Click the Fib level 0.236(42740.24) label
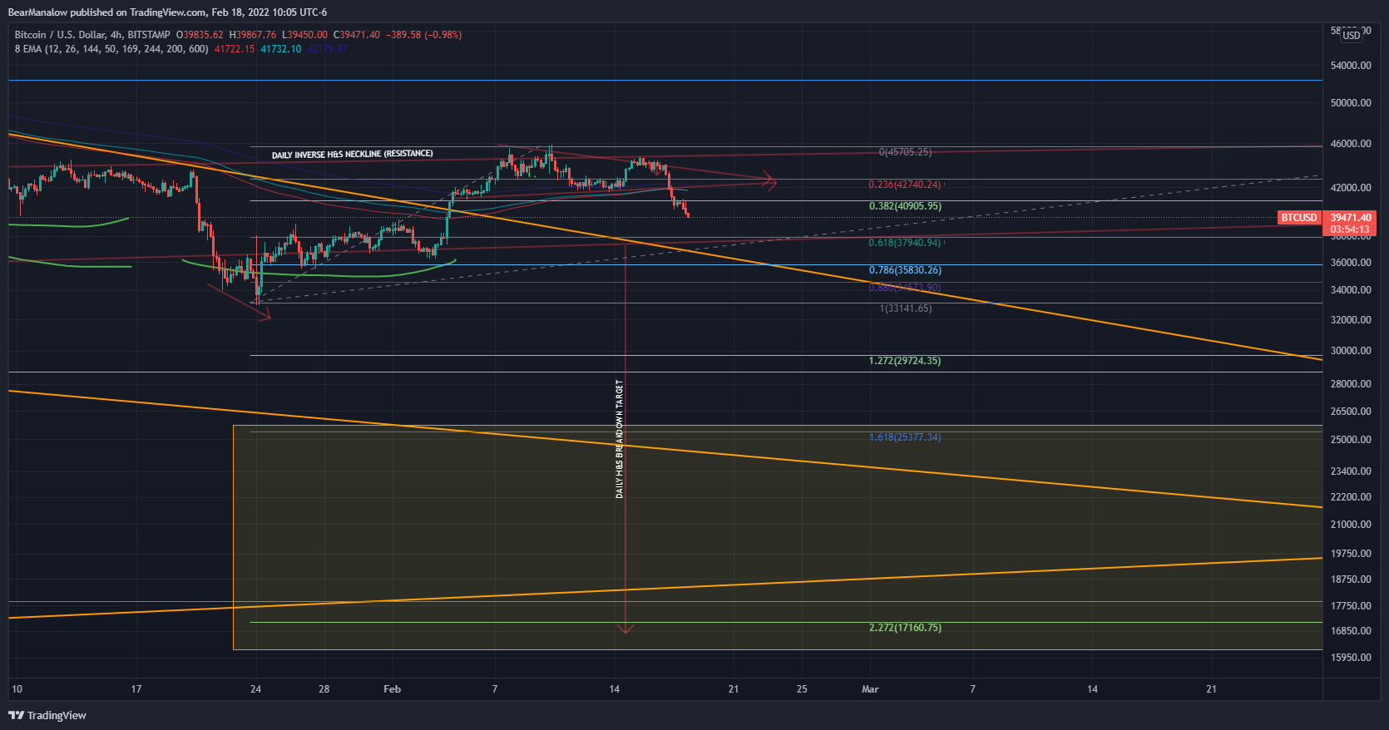This screenshot has height=730, width=1389. pyautogui.click(x=905, y=185)
